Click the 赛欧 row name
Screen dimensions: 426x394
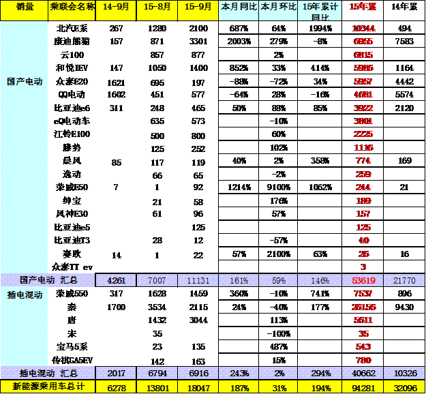(72, 254)
